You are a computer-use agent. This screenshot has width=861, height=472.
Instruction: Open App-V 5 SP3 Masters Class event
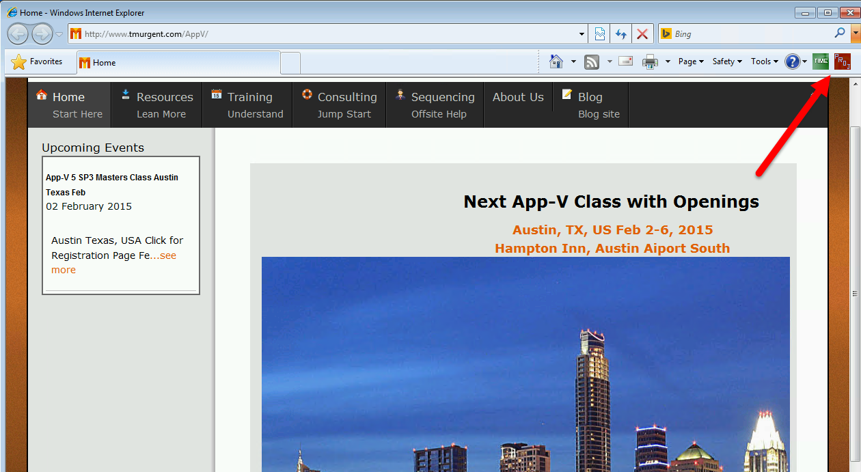[112, 184]
